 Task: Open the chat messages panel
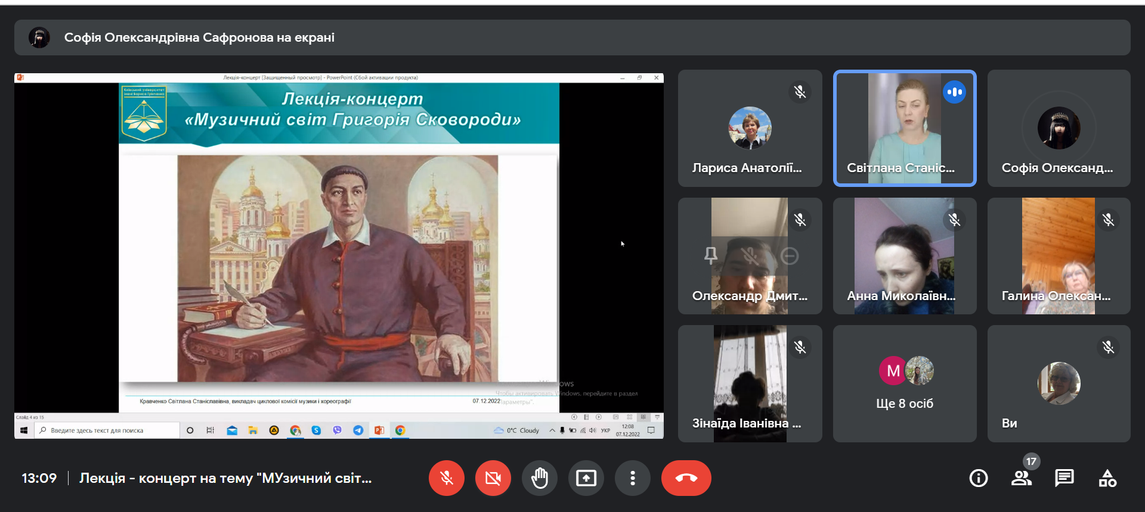point(1064,478)
